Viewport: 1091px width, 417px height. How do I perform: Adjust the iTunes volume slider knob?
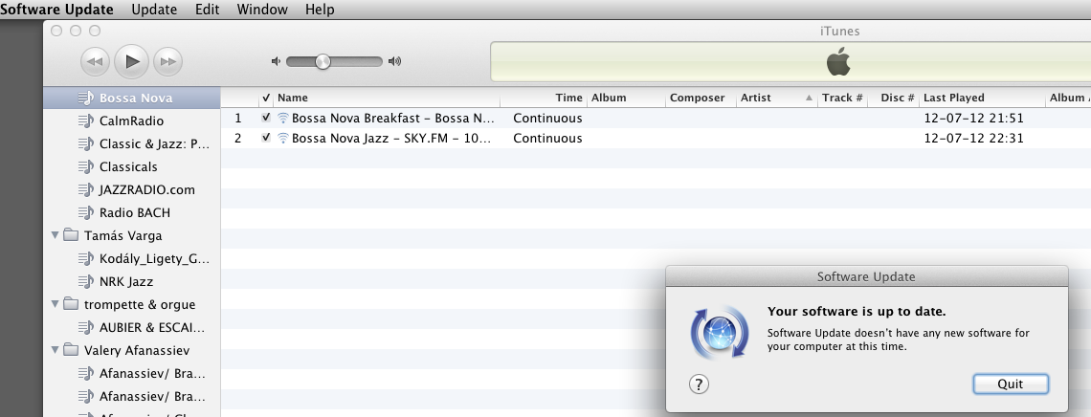tap(323, 62)
